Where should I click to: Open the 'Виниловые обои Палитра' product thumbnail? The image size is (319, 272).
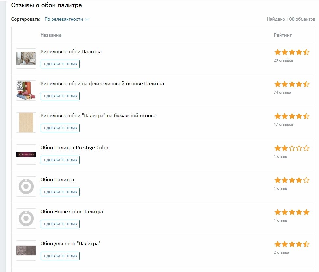[x=26, y=58]
